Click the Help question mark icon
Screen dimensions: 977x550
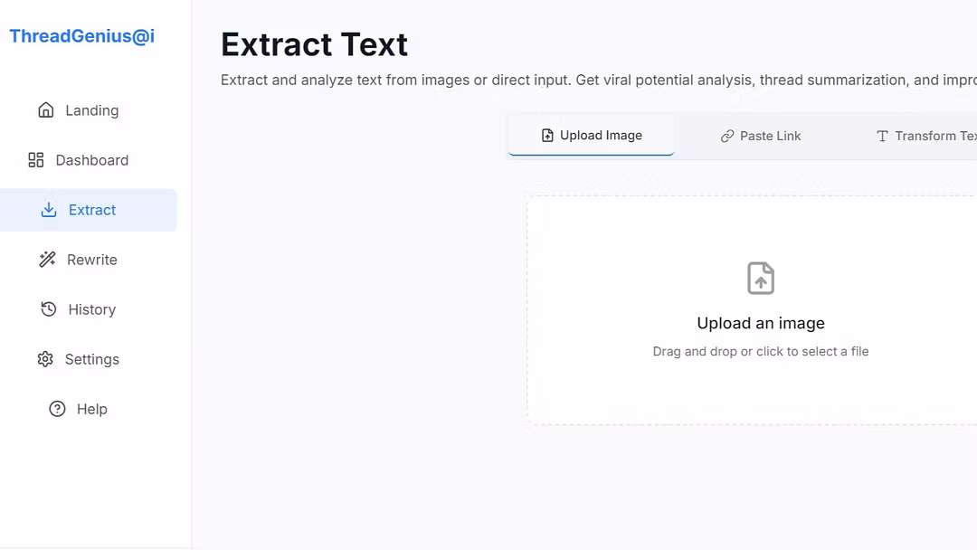[57, 409]
